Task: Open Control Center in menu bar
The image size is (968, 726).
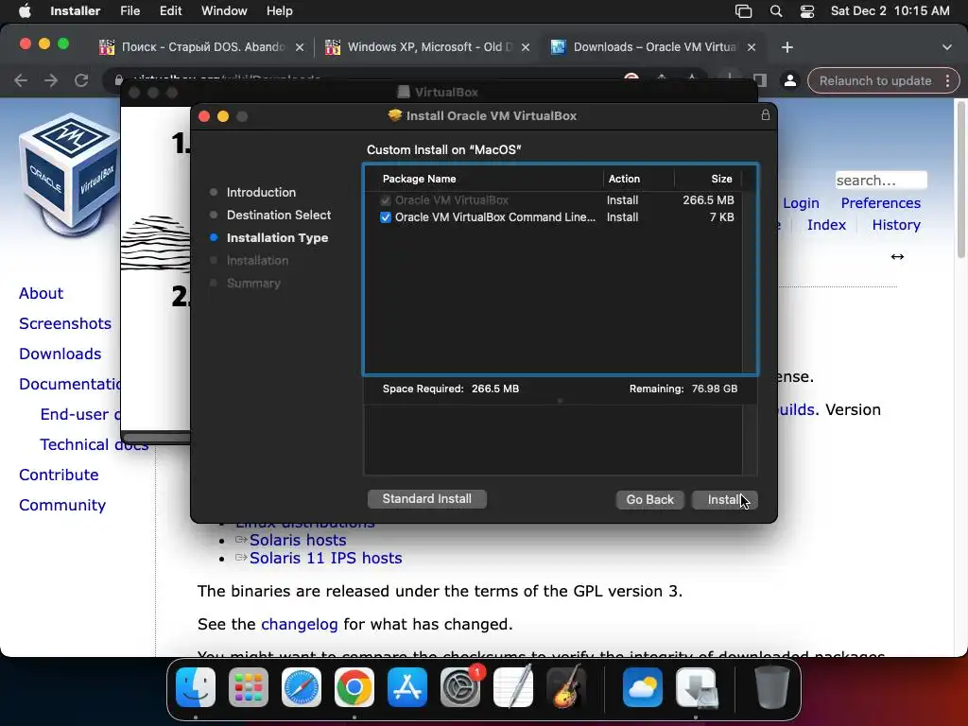Action: coord(807,11)
